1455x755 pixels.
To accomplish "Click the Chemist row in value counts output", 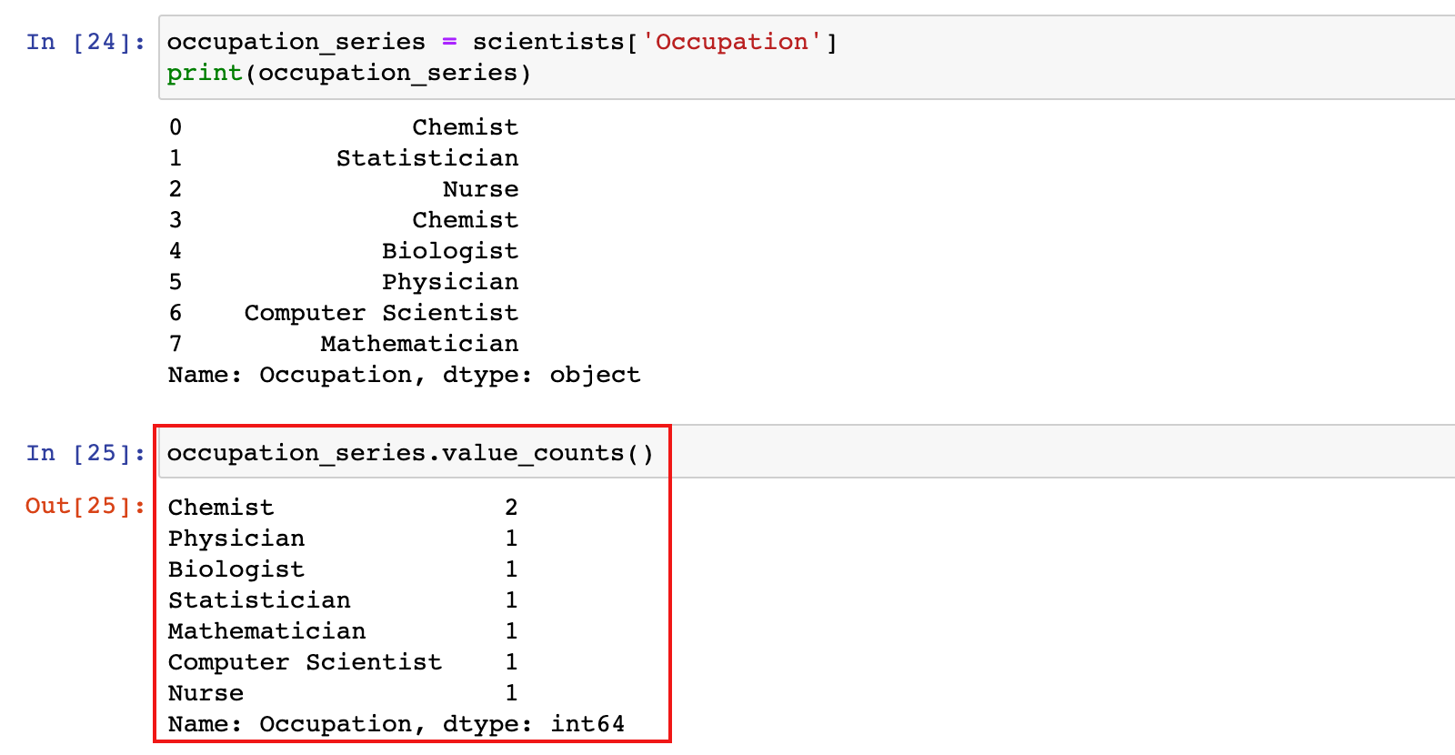I will click(x=343, y=508).
